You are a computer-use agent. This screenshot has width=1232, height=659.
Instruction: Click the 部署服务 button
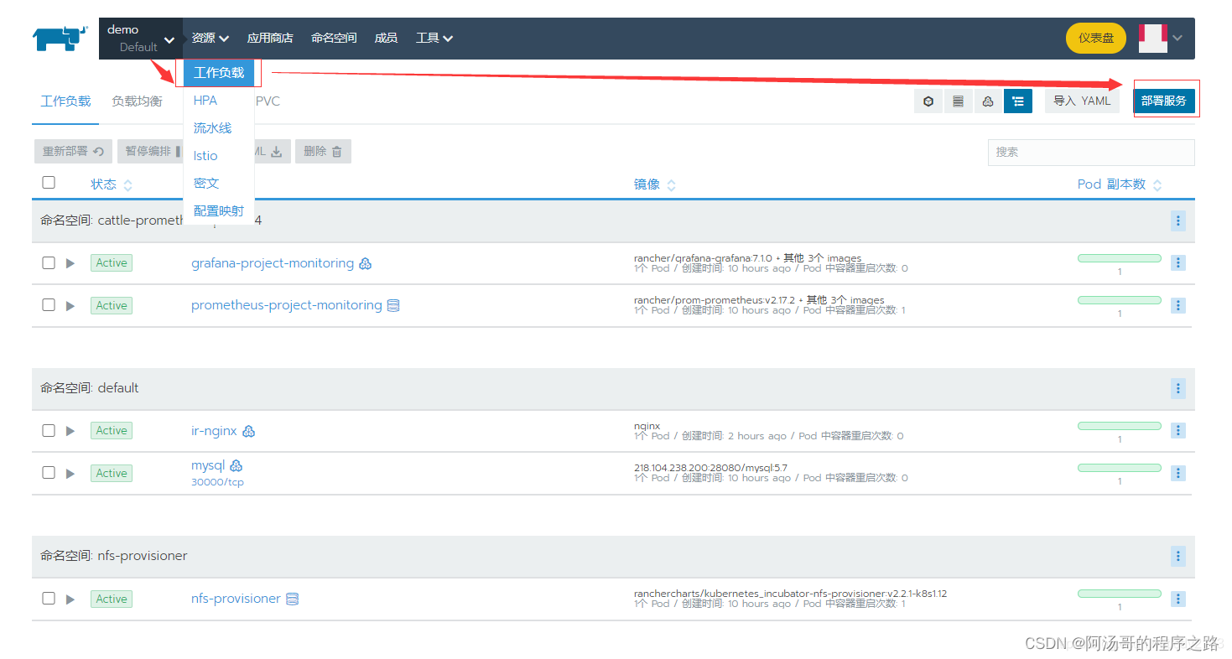point(1164,101)
